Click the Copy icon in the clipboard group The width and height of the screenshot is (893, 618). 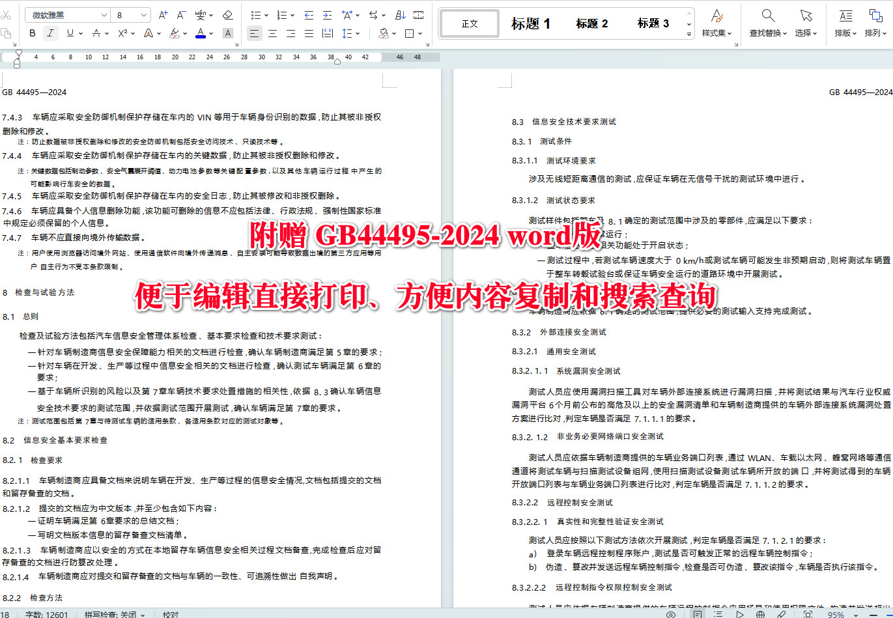(x=7, y=33)
